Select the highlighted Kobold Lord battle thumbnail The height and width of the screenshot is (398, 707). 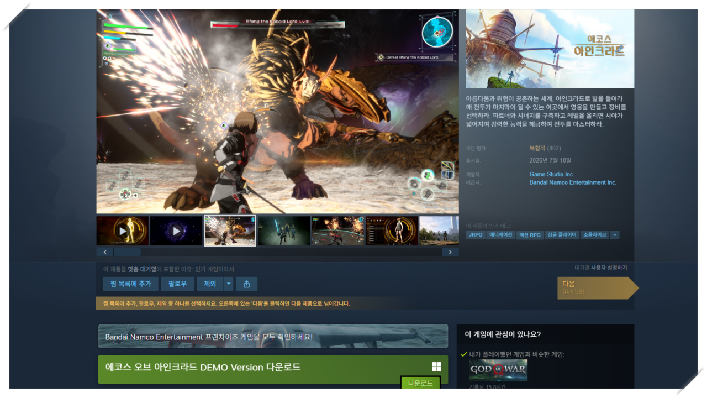coord(230,231)
